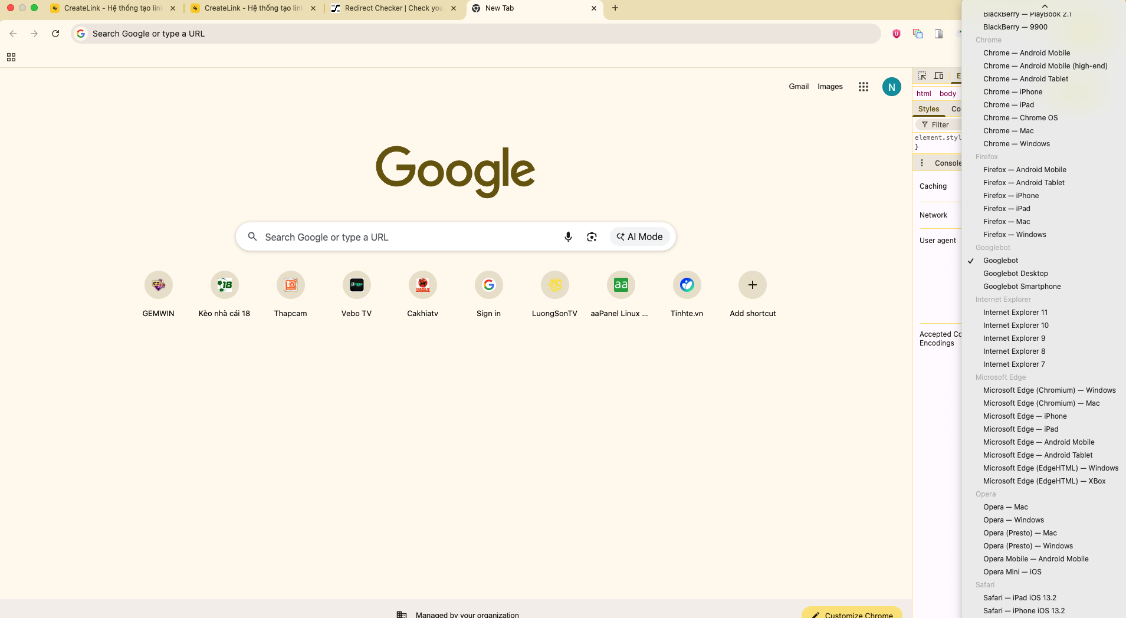Click the Gmail link
Screen dimensions: 1126x618
click(x=799, y=87)
